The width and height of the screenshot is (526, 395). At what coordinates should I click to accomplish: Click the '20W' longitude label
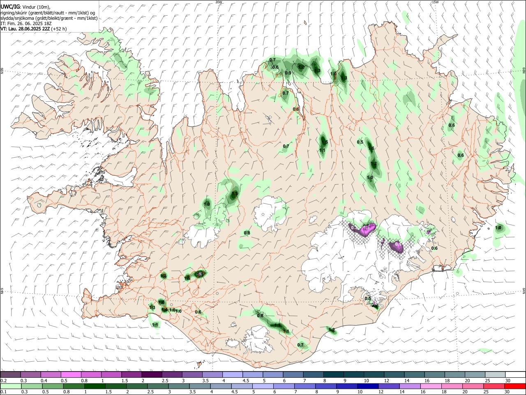pyautogui.click(x=219, y=2)
